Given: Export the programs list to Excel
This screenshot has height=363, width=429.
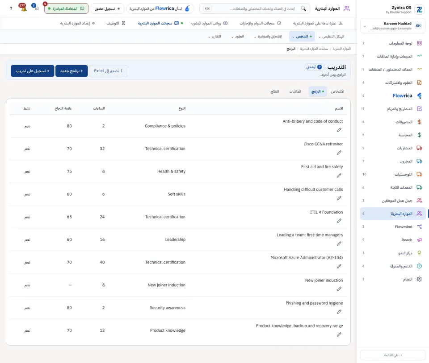Looking at the screenshot, I should tap(108, 71).
